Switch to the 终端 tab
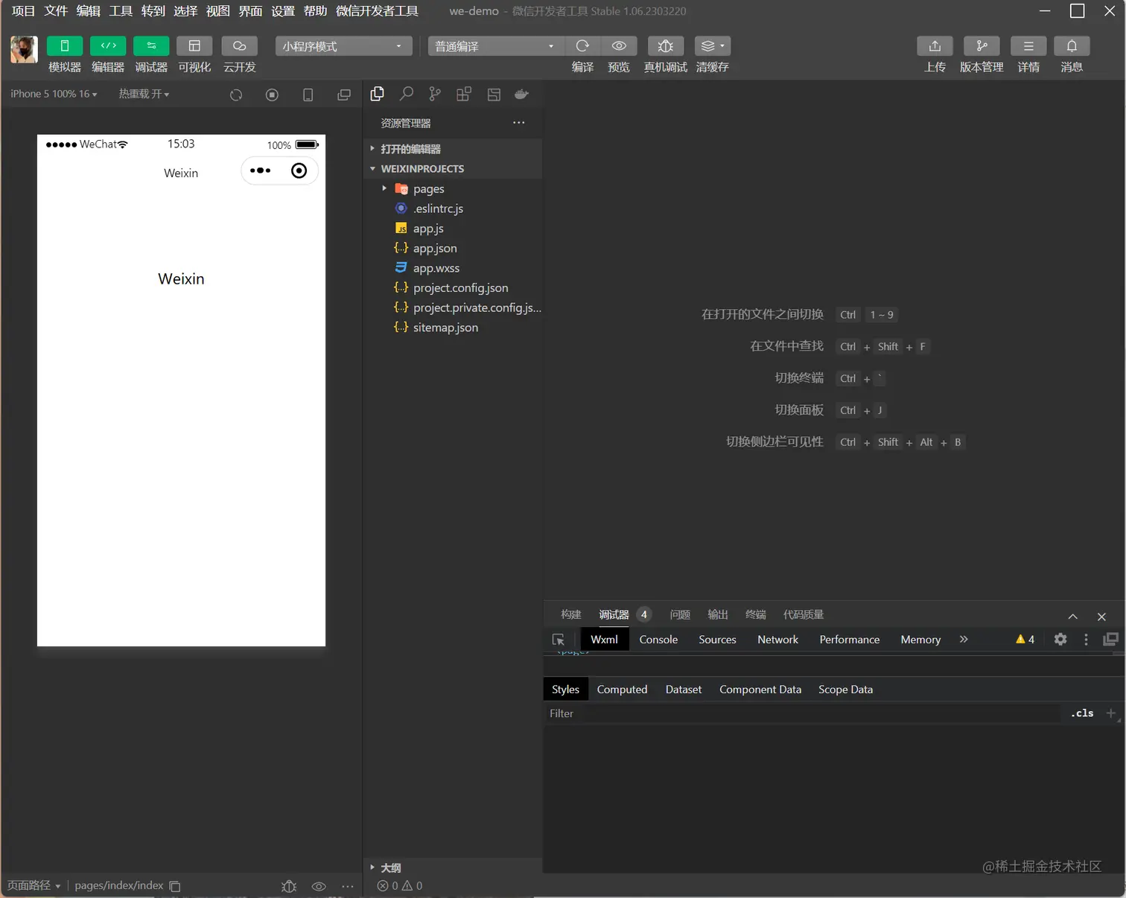The height and width of the screenshot is (898, 1126). (x=756, y=614)
